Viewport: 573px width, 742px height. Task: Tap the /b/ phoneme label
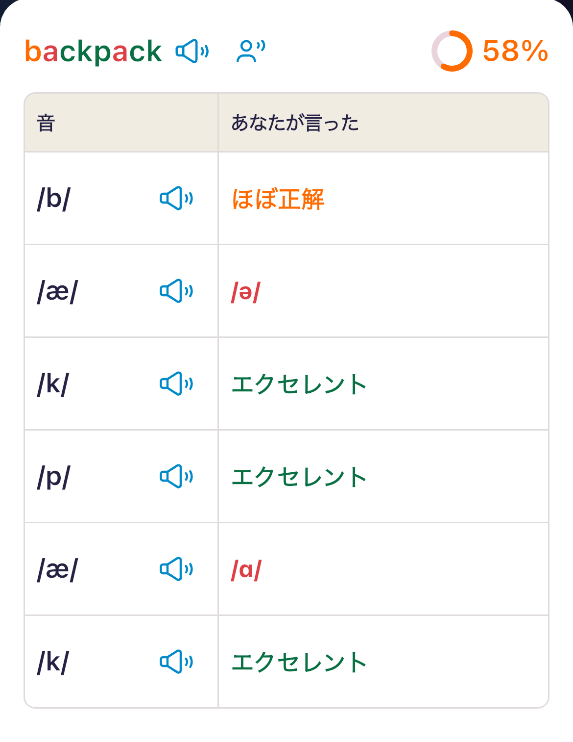click(54, 199)
